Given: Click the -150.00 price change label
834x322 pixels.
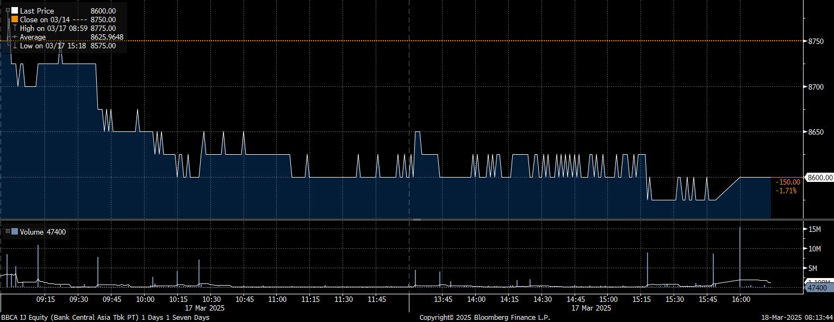Looking at the screenshot, I should coord(788,182).
